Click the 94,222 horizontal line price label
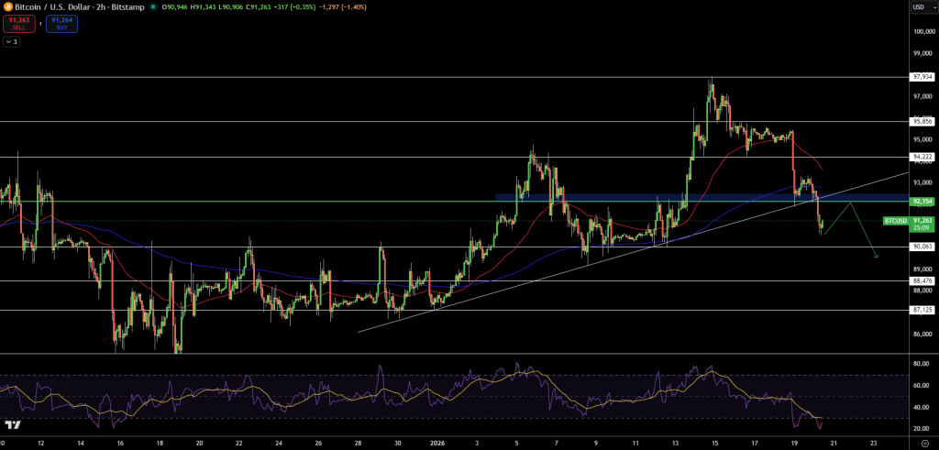Viewport: 939px width, 450px height. (922, 157)
